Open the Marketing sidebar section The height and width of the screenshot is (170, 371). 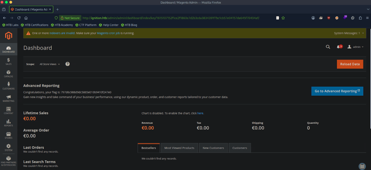pos(8,98)
